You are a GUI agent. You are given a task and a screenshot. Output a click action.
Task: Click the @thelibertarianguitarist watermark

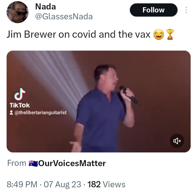(41, 113)
